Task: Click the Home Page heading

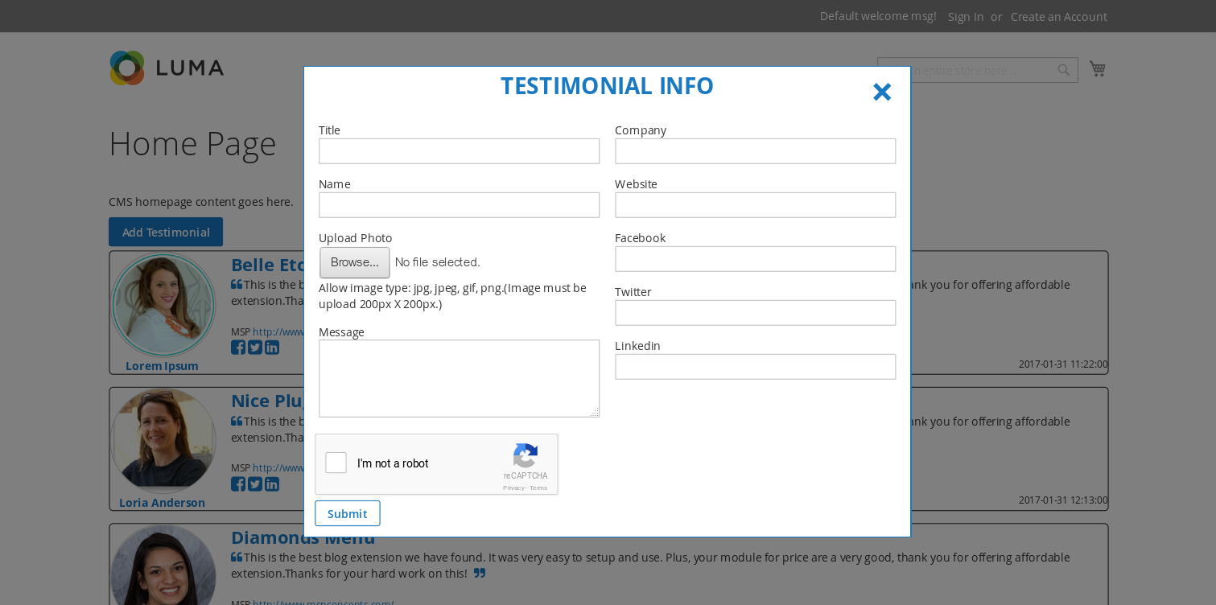Action: pyautogui.click(x=192, y=143)
